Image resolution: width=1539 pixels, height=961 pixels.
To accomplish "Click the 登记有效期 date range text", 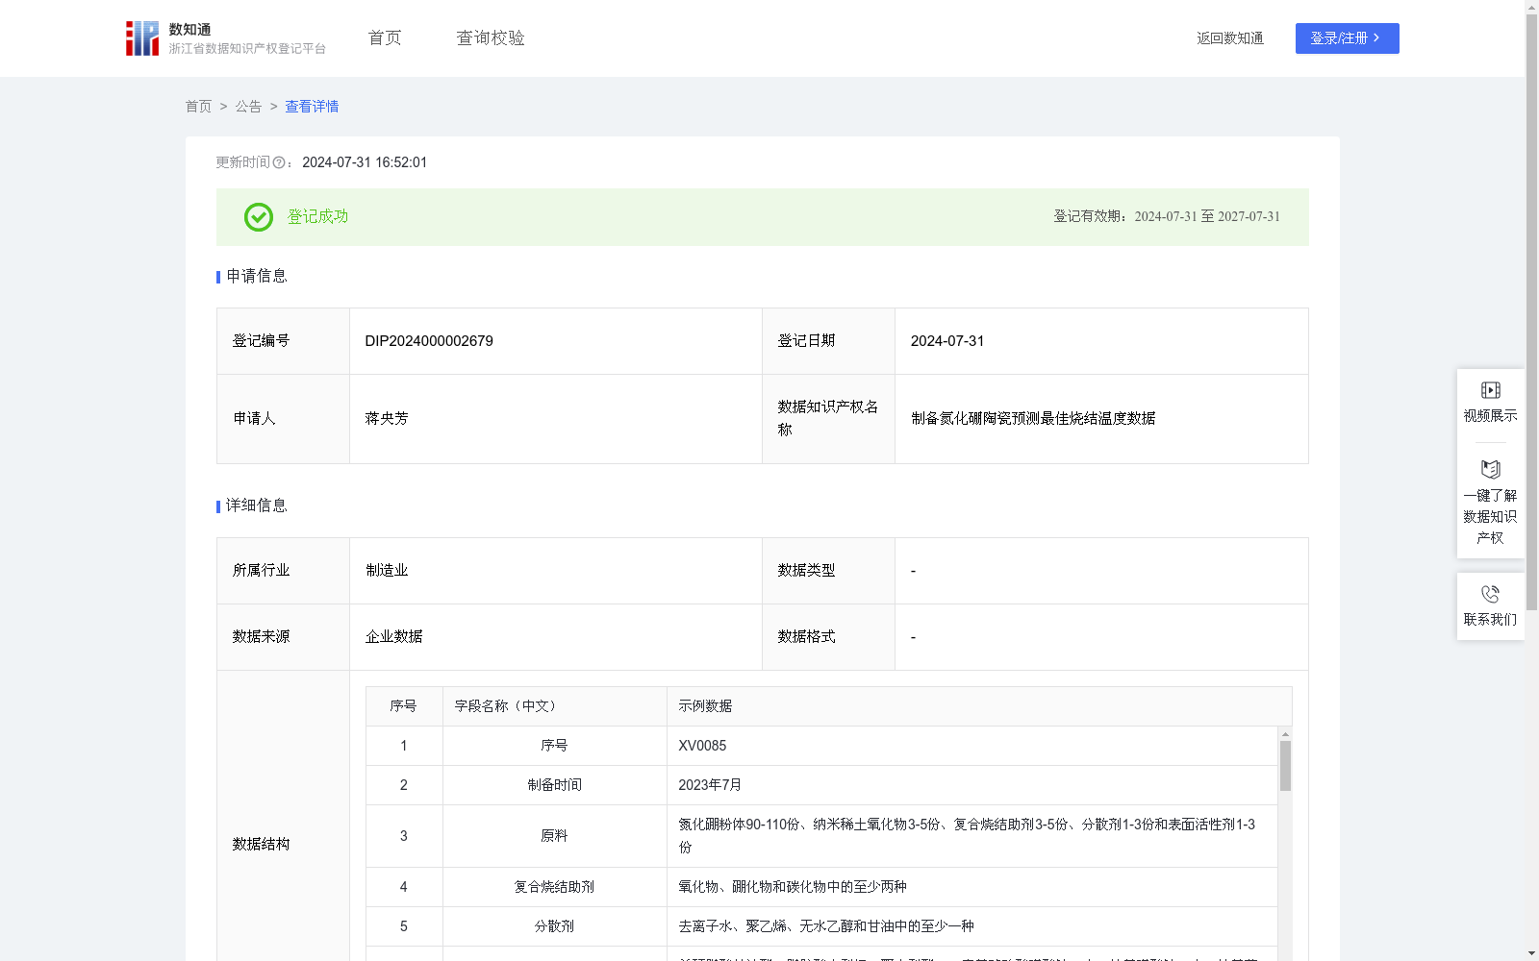I will pos(1167,216).
